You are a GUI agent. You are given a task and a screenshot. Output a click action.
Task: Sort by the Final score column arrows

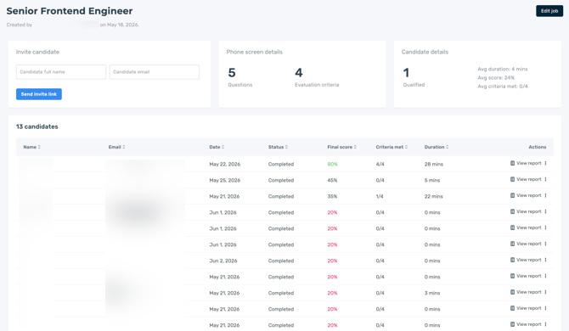355,147
